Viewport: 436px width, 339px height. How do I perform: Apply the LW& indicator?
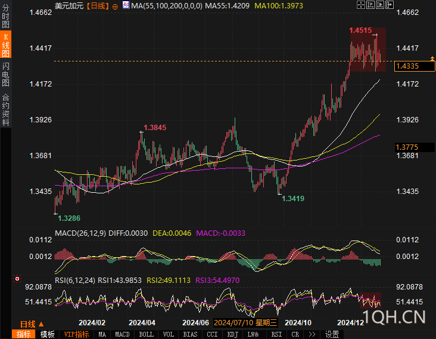pyautogui.click(x=253, y=334)
